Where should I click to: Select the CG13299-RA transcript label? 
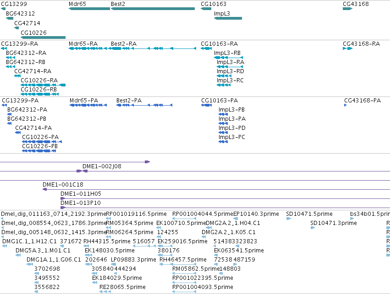pyautogui.click(x=20, y=44)
